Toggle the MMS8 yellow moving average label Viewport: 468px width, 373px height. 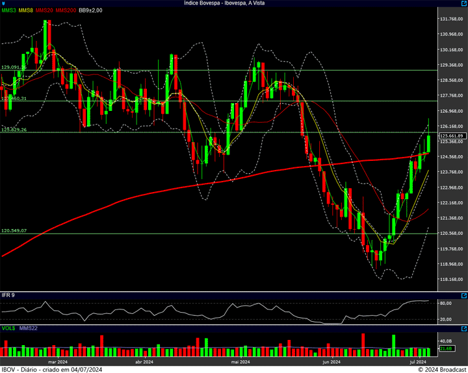26,10
